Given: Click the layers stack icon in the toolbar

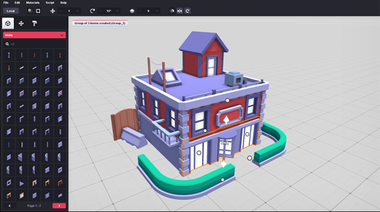Looking at the screenshot, I should [x=132, y=11].
